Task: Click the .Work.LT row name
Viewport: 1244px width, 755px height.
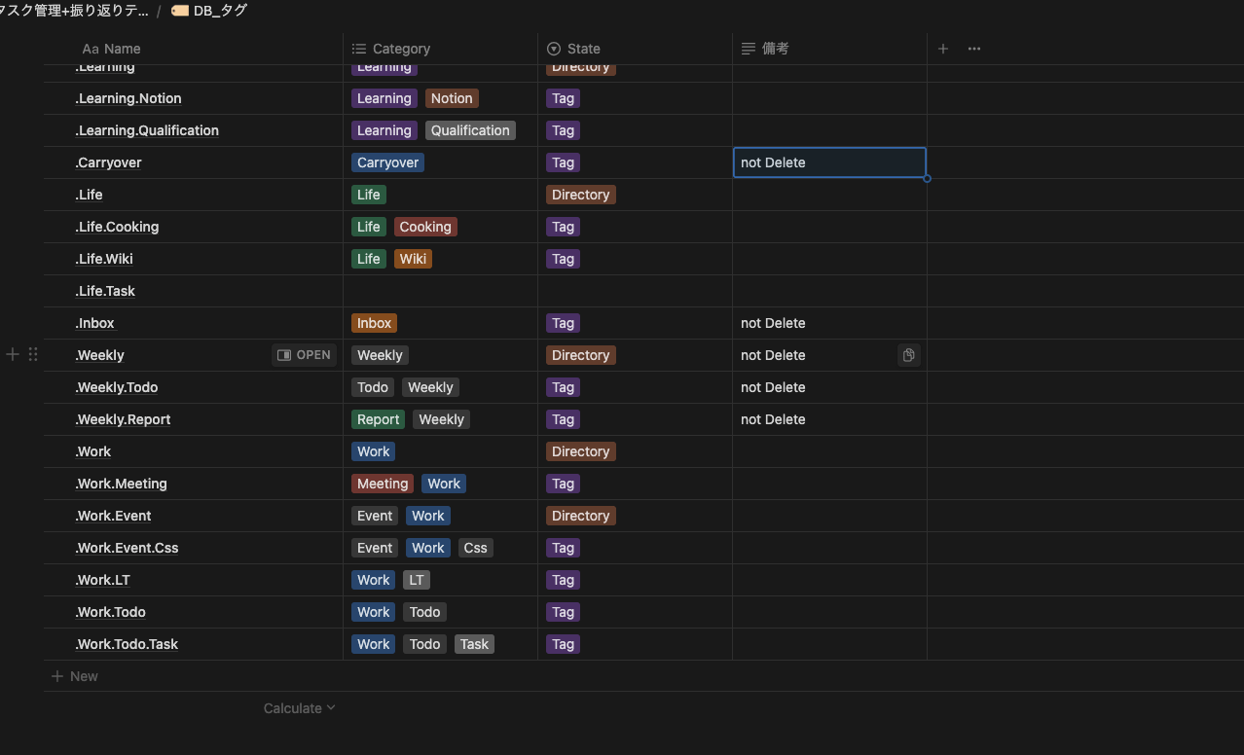Action: click(102, 580)
